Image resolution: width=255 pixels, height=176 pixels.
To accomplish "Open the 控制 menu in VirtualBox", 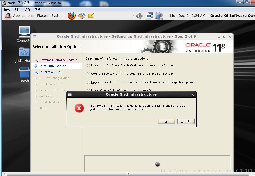I will coord(7,9).
